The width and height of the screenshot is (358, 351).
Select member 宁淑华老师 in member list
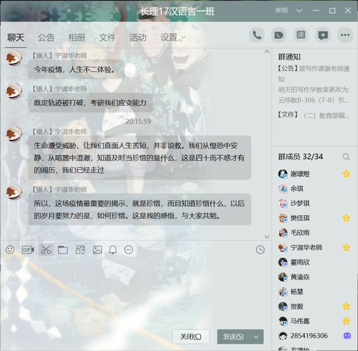pos(306,247)
